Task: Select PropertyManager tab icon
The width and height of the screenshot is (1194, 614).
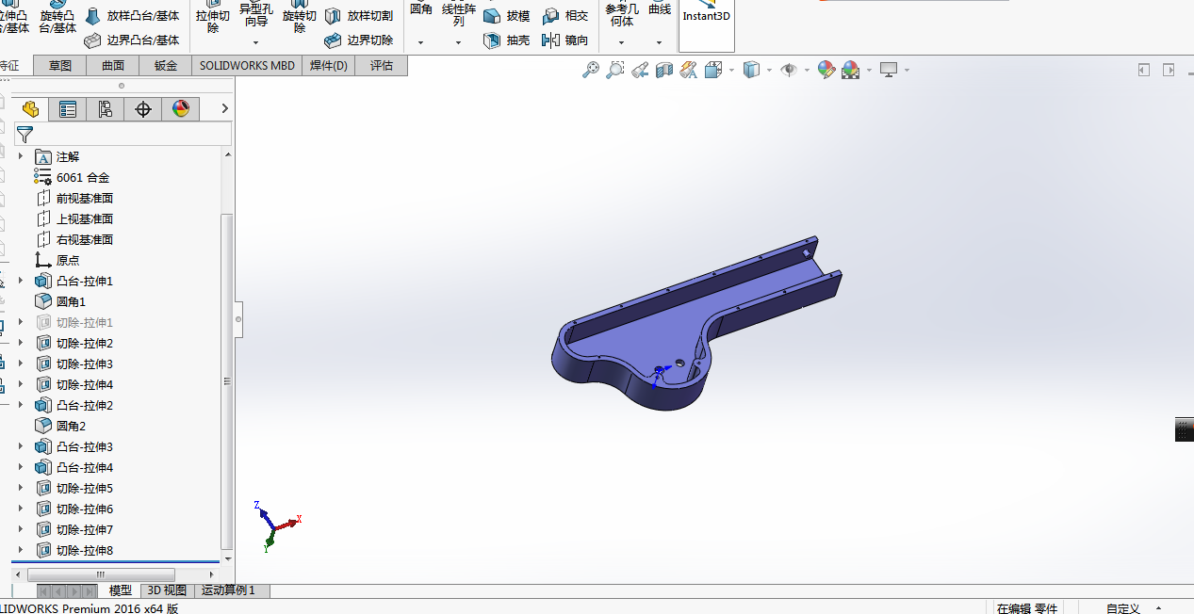Action: coord(68,109)
